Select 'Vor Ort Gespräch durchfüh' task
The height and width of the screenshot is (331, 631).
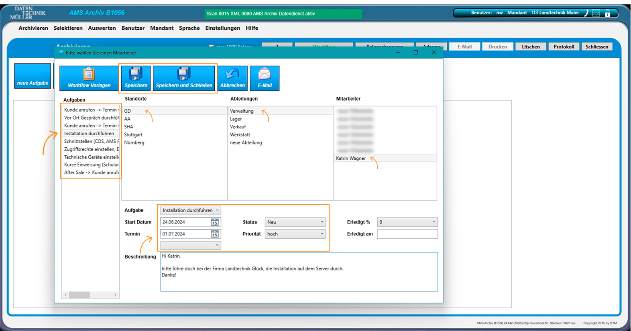(x=91, y=118)
